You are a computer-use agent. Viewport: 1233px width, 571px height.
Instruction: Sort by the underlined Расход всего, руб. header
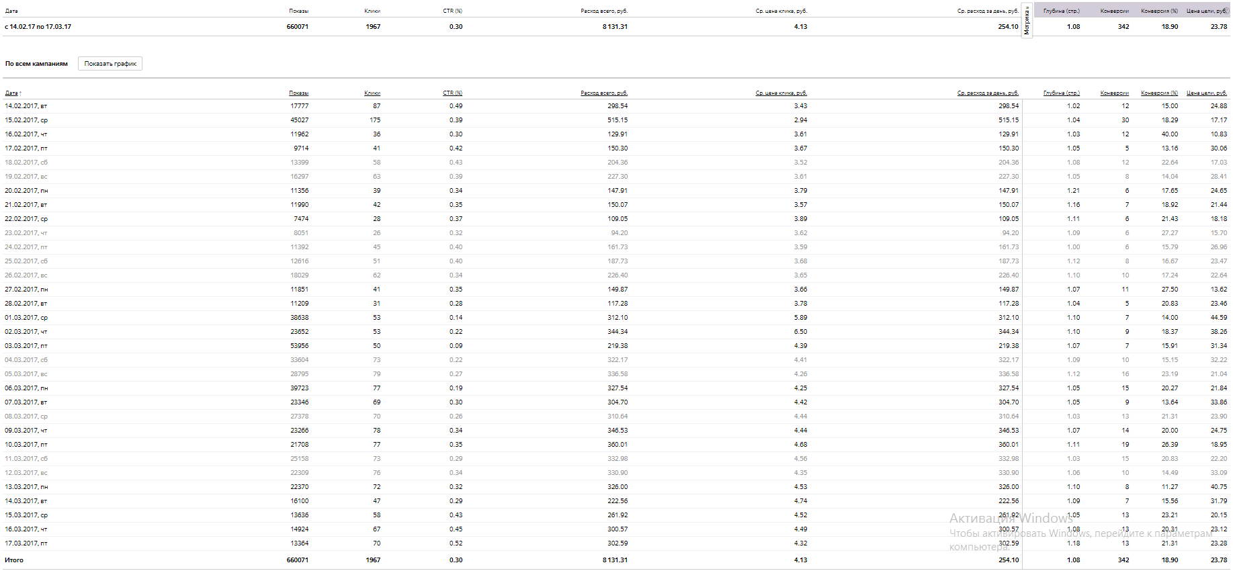pos(604,93)
